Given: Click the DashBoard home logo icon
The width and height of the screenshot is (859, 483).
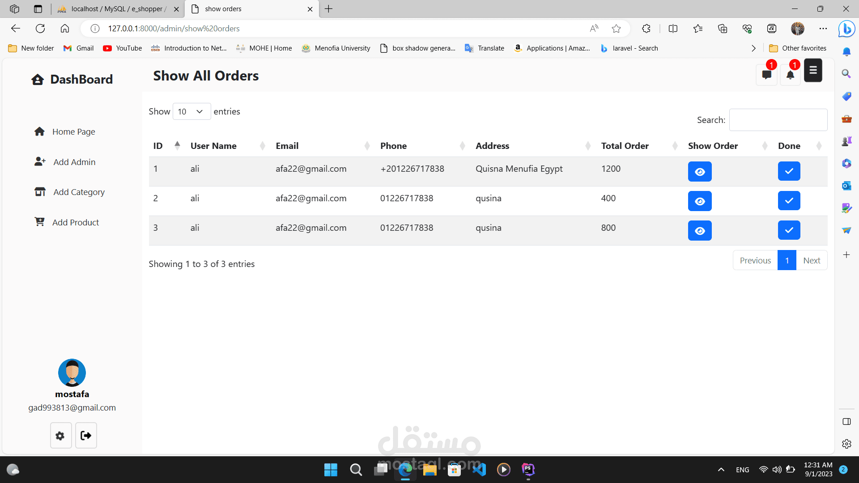Looking at the screenshot, I should pyautogui.click(x=38, y=80).
